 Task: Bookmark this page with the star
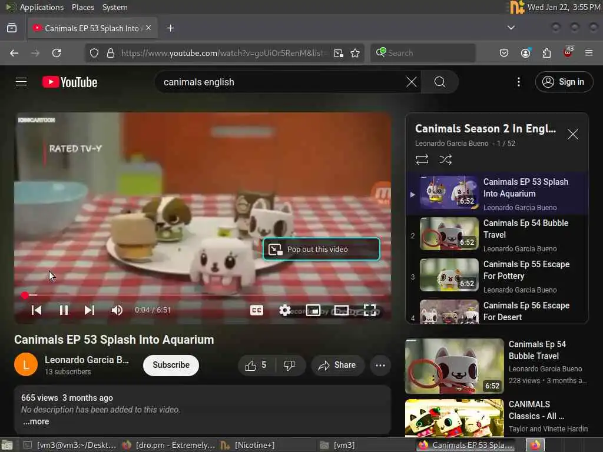pos(355,53)
